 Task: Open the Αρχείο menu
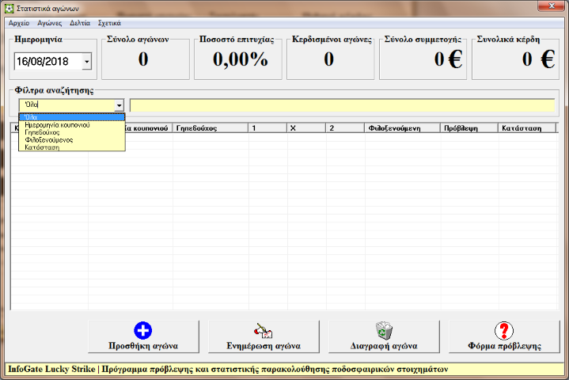tap(19, 23)
